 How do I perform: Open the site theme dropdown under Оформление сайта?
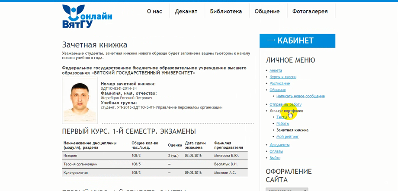(x=286, y=189)
